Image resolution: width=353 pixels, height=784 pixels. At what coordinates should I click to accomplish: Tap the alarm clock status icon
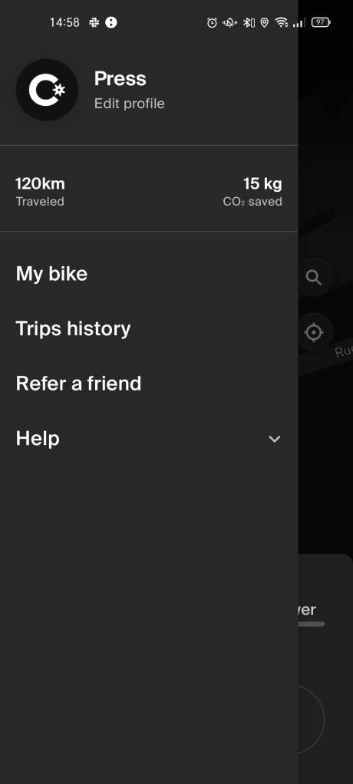click(212, 22)
